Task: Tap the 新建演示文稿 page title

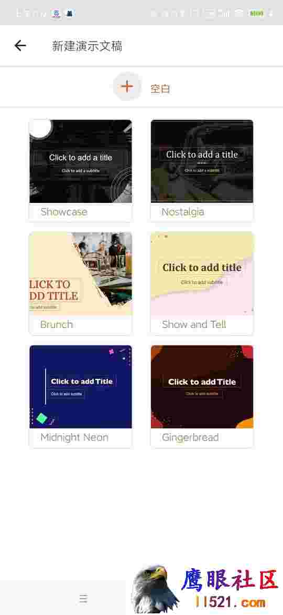Action: 87,46
